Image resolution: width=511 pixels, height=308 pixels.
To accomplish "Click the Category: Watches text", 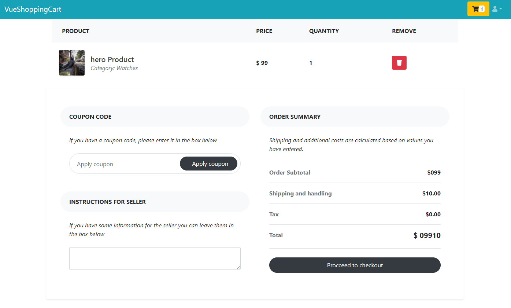I will click(x=114, y=68).
